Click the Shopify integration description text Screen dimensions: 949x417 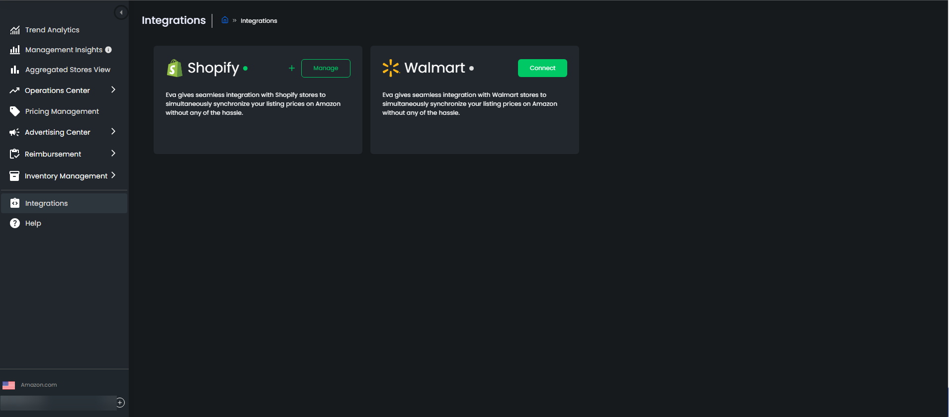coord(253,104)
